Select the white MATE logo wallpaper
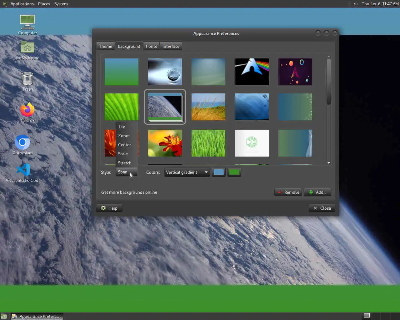Image resolution: width=400 pixels, height=320 pixels. point(252,143)
